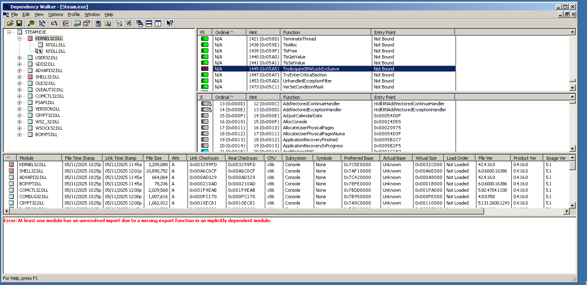
Task: Expand the BCRYPT.DLL tree node
Action: click(x=19, y=134)
